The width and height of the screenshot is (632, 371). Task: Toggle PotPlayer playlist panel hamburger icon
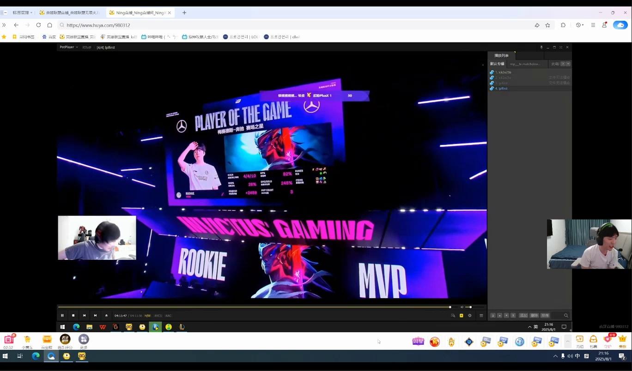(x=481, y=316)
